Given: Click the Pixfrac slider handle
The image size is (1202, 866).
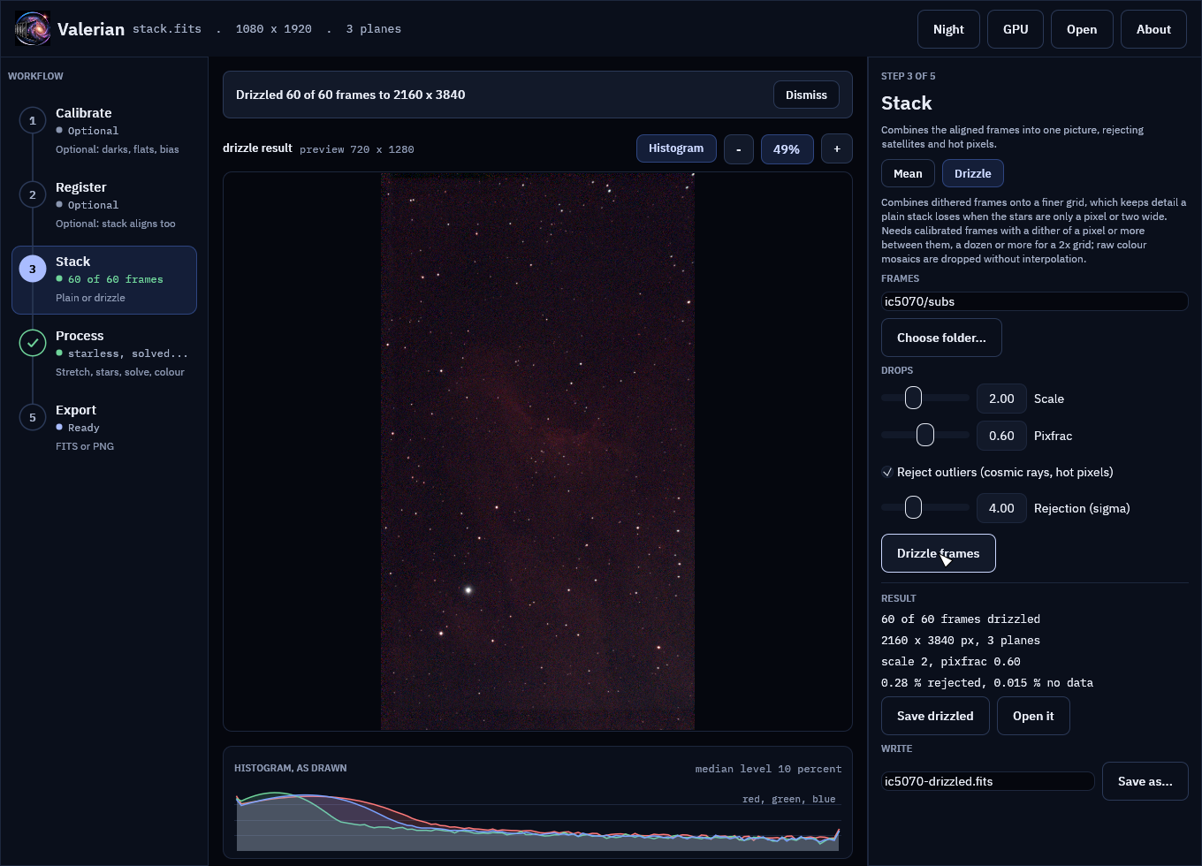Looking at the screenshot, I should [924, 435].
